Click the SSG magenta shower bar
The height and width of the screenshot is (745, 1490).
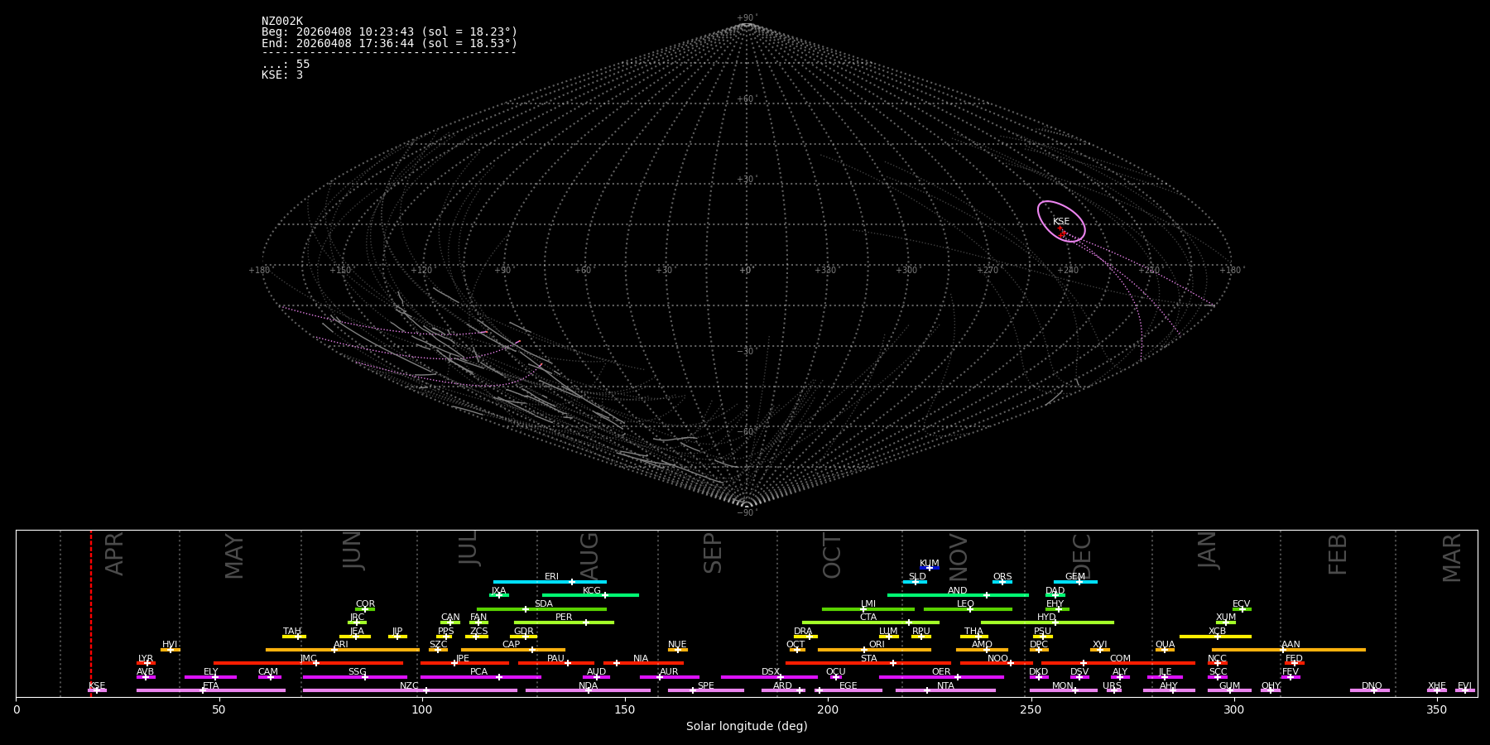355,677
